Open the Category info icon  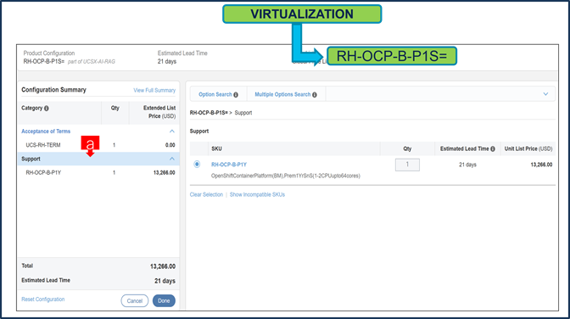(47, 109)
